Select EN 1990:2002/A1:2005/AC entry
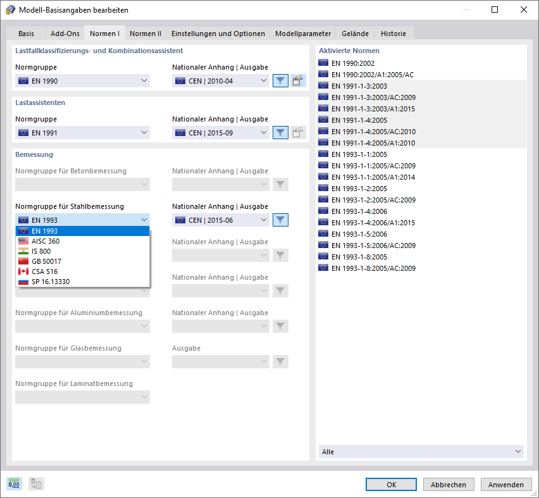 click(421, 74)
